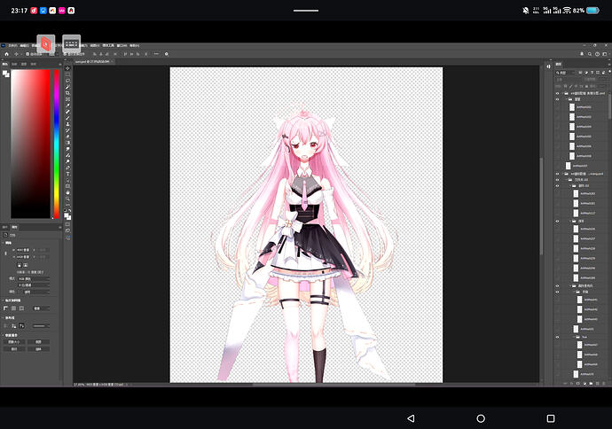Viewport: 612px width, 429px height.
Task: Open the bit depth dropdown in Properties
Action: pyautogui.click(x=34, y=285)
